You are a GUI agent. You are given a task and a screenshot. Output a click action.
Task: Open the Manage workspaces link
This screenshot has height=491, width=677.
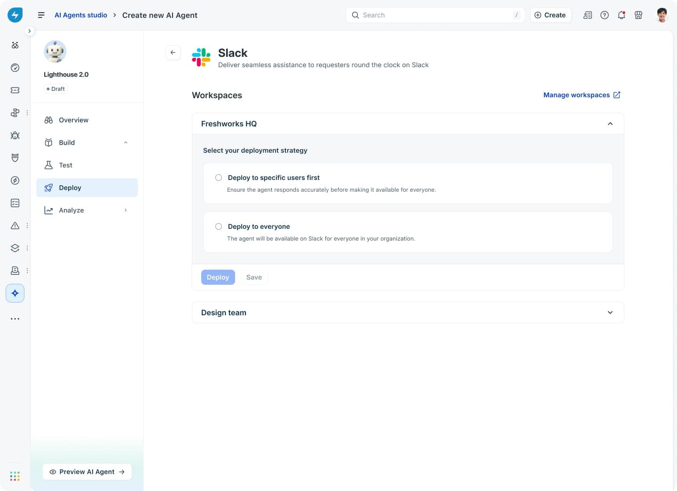point(582,95)
